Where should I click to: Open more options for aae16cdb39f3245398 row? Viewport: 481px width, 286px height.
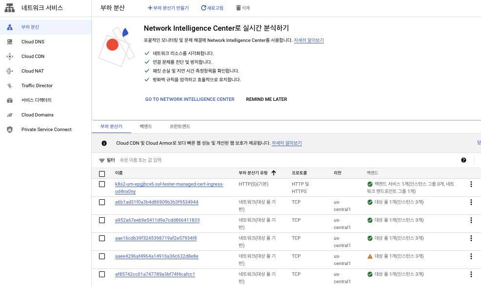coord(471,238)
